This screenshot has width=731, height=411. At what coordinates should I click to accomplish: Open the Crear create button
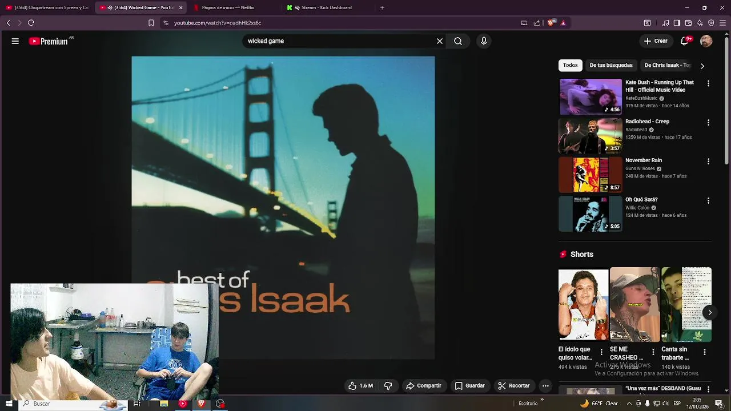(x=656, y=41)
